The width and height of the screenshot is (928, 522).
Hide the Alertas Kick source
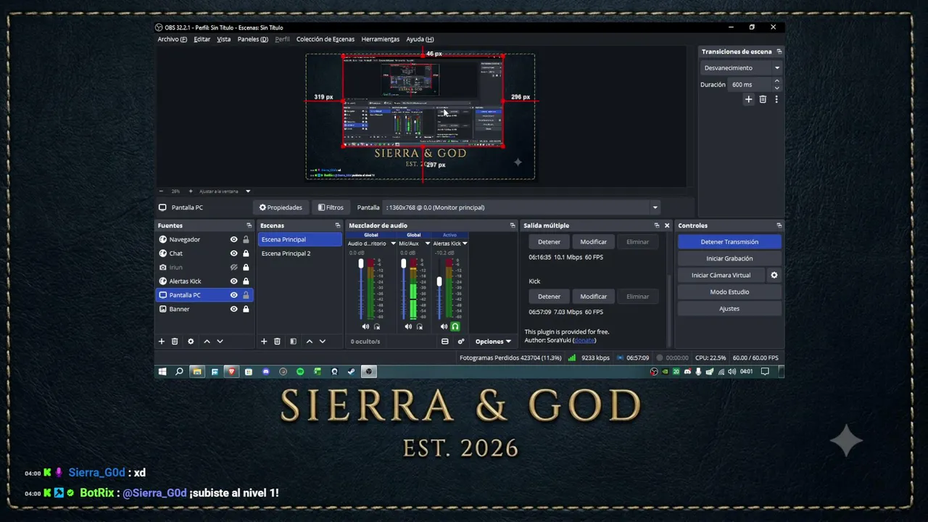pos(233,281)
